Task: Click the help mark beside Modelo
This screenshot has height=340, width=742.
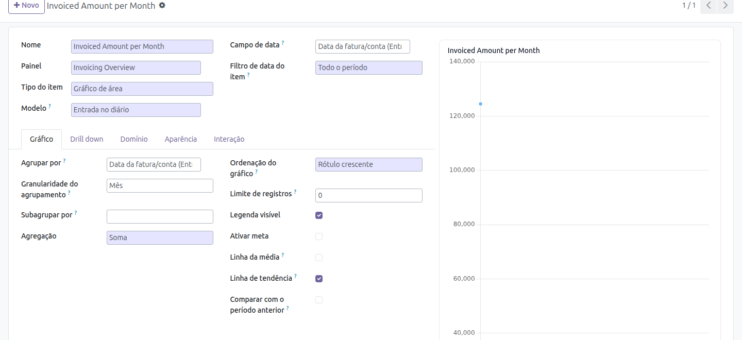Action: point(50,106)
